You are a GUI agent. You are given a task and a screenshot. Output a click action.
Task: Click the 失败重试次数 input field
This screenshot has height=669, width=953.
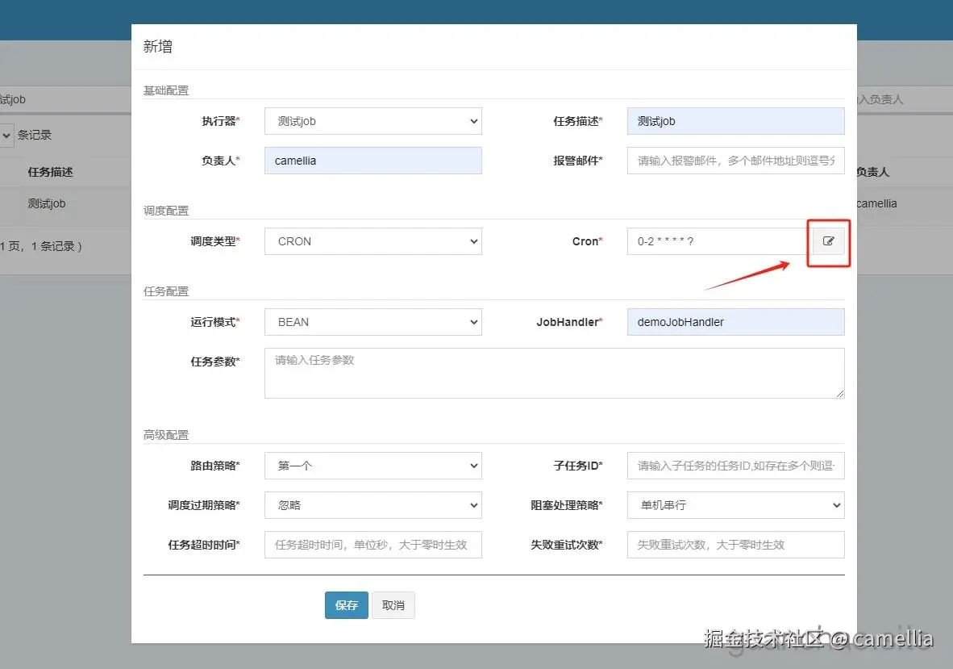pos(735,545)
